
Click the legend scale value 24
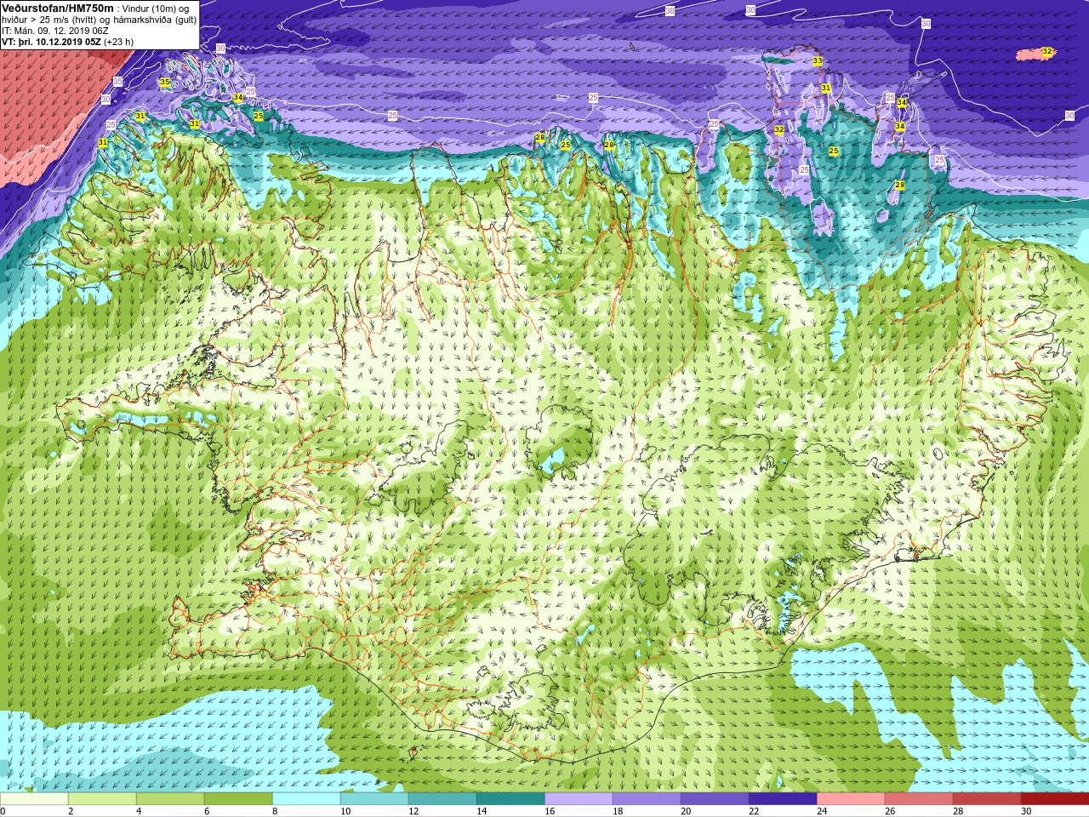click(822, 811)
